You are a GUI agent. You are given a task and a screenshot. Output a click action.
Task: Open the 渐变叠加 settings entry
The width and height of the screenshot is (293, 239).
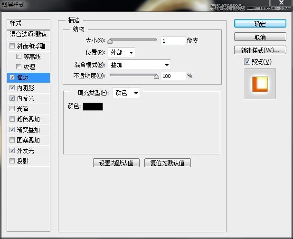click(28, 130)
